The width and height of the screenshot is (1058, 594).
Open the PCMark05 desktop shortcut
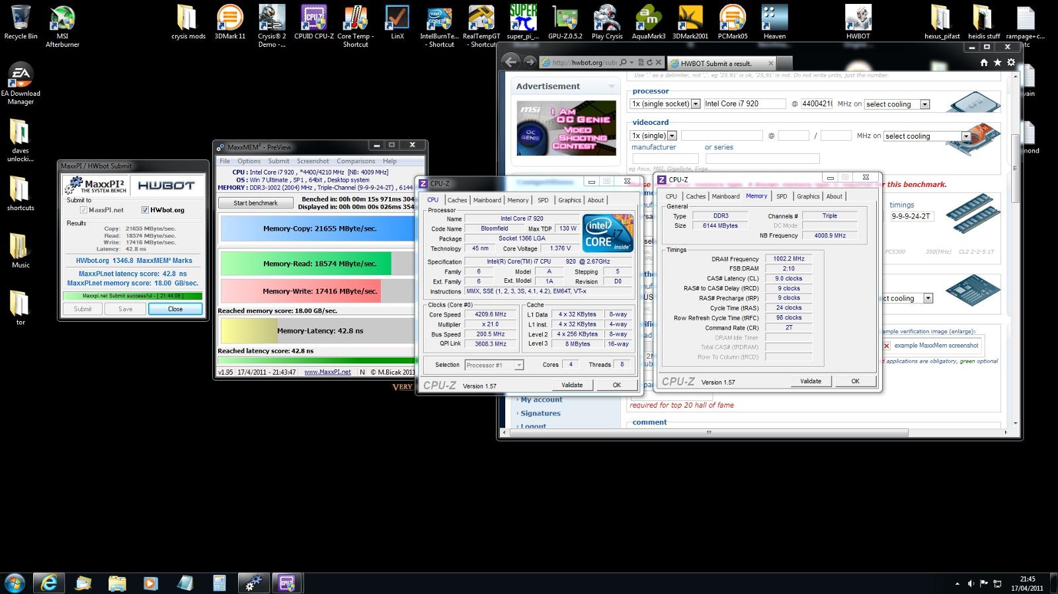point(733,22)
